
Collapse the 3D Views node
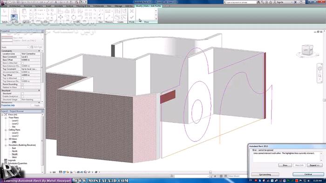pos(6,139)
